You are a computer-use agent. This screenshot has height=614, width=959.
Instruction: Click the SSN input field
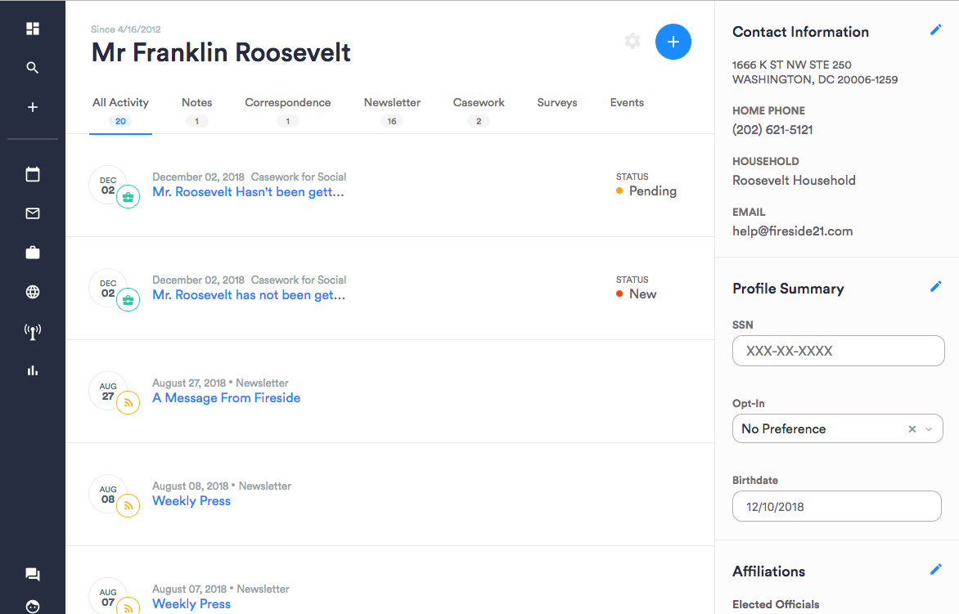(838, 351)
